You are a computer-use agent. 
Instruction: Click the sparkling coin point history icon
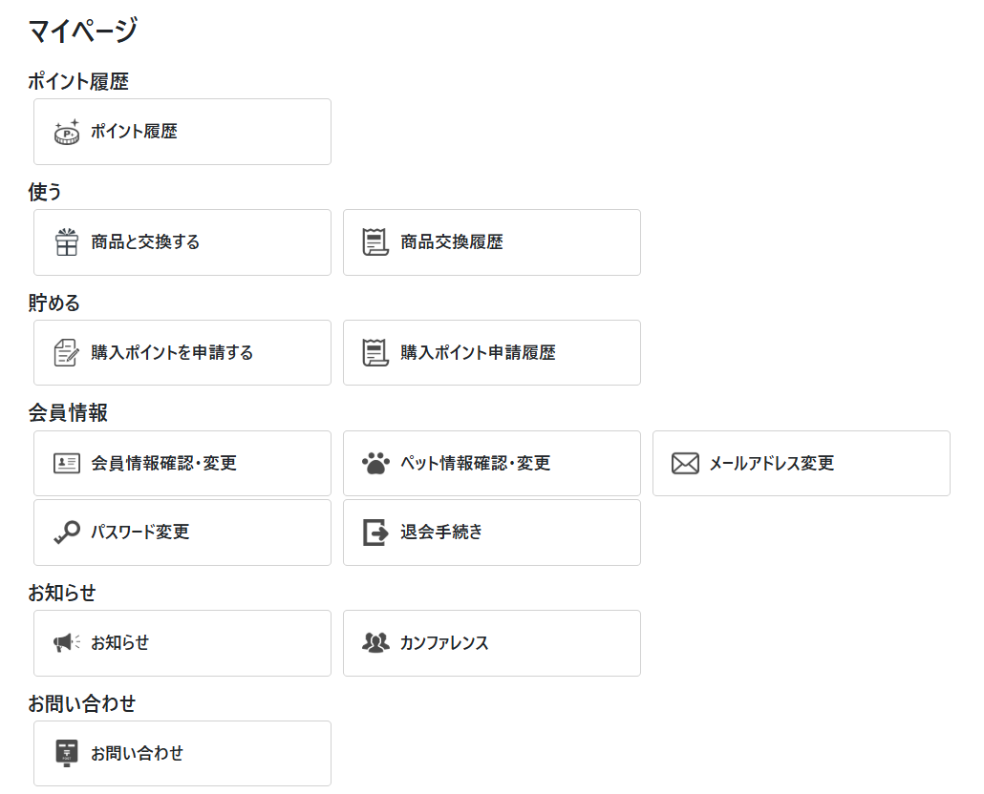67,132
